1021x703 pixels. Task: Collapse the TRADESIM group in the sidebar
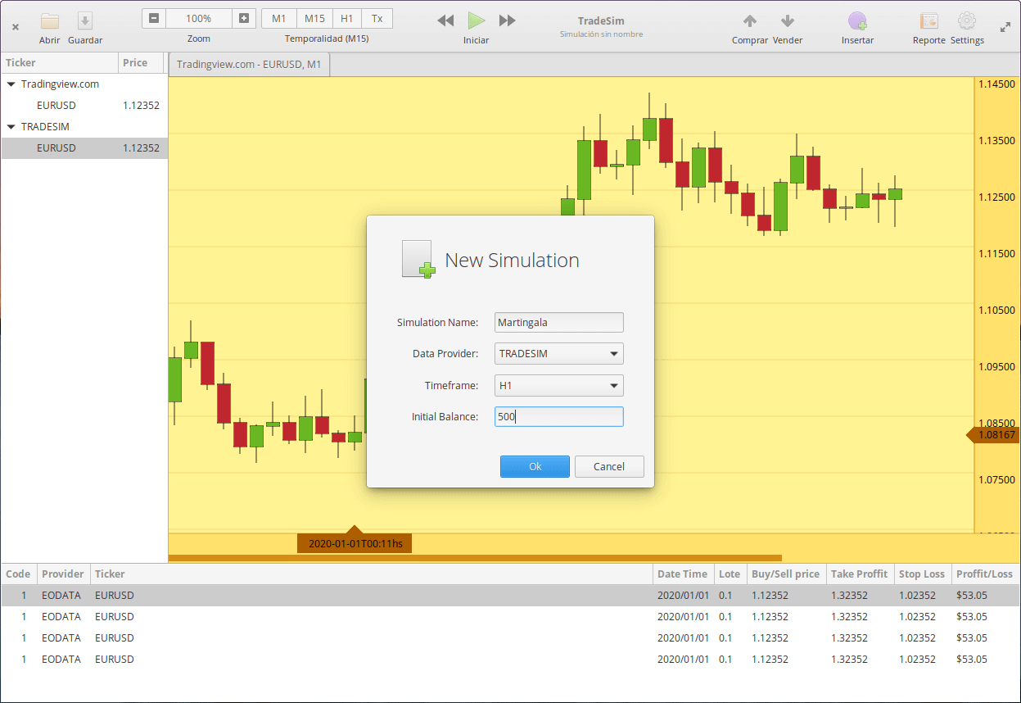tap(10, 126)
